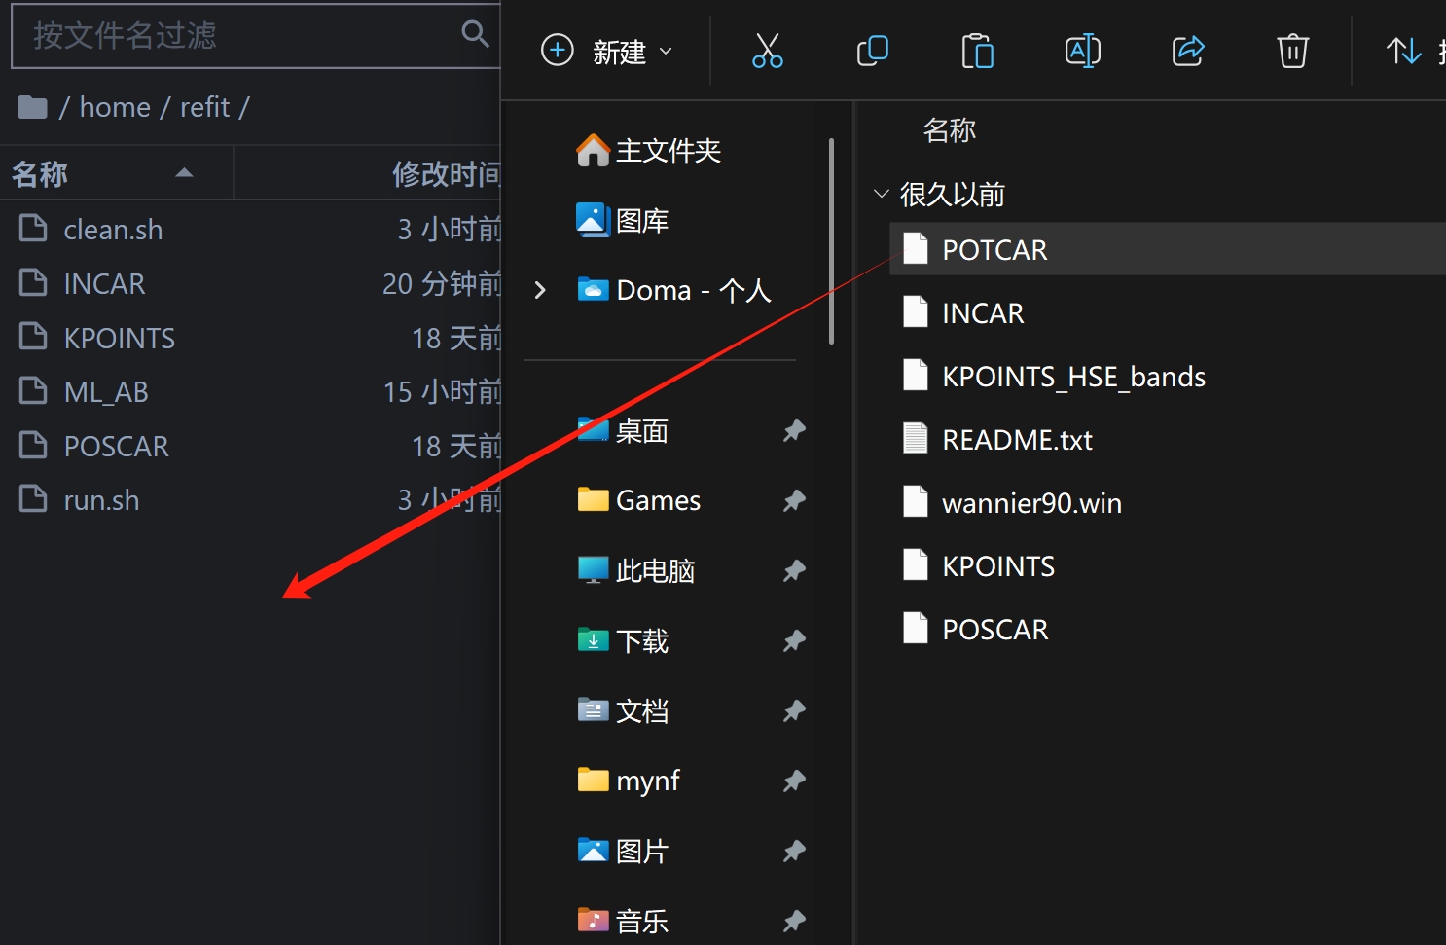Click the Share icon in toolbar
1446x945 pixels.
[1187, 51]
